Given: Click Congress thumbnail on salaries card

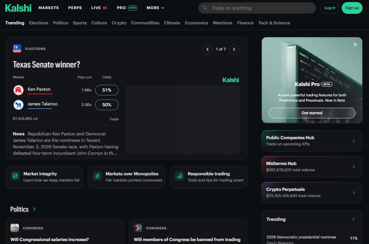Looking at the screenshot, I should coord(15,228).
